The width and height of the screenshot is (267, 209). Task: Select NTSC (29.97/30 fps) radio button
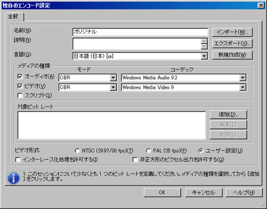(77, 151)
